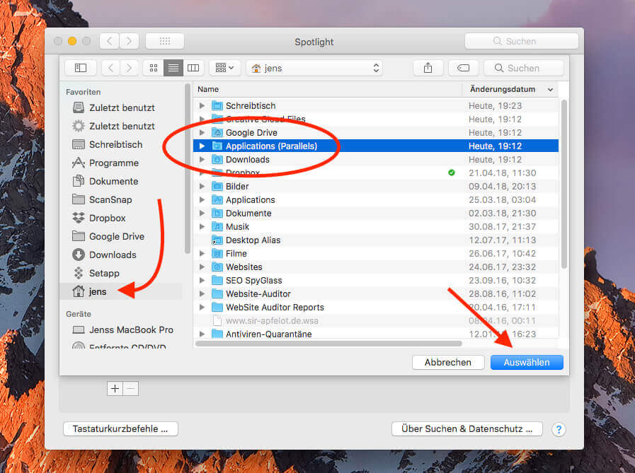This screenshot has width=635, height=473.
Task: Open help with the question mark button
Action: coord(559,429)
